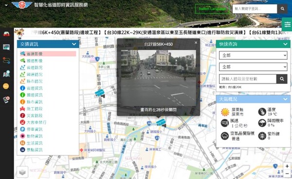This screenshot has height=179, width=292.
Task: Click the header keyword search field
Action: coord(255,9)
